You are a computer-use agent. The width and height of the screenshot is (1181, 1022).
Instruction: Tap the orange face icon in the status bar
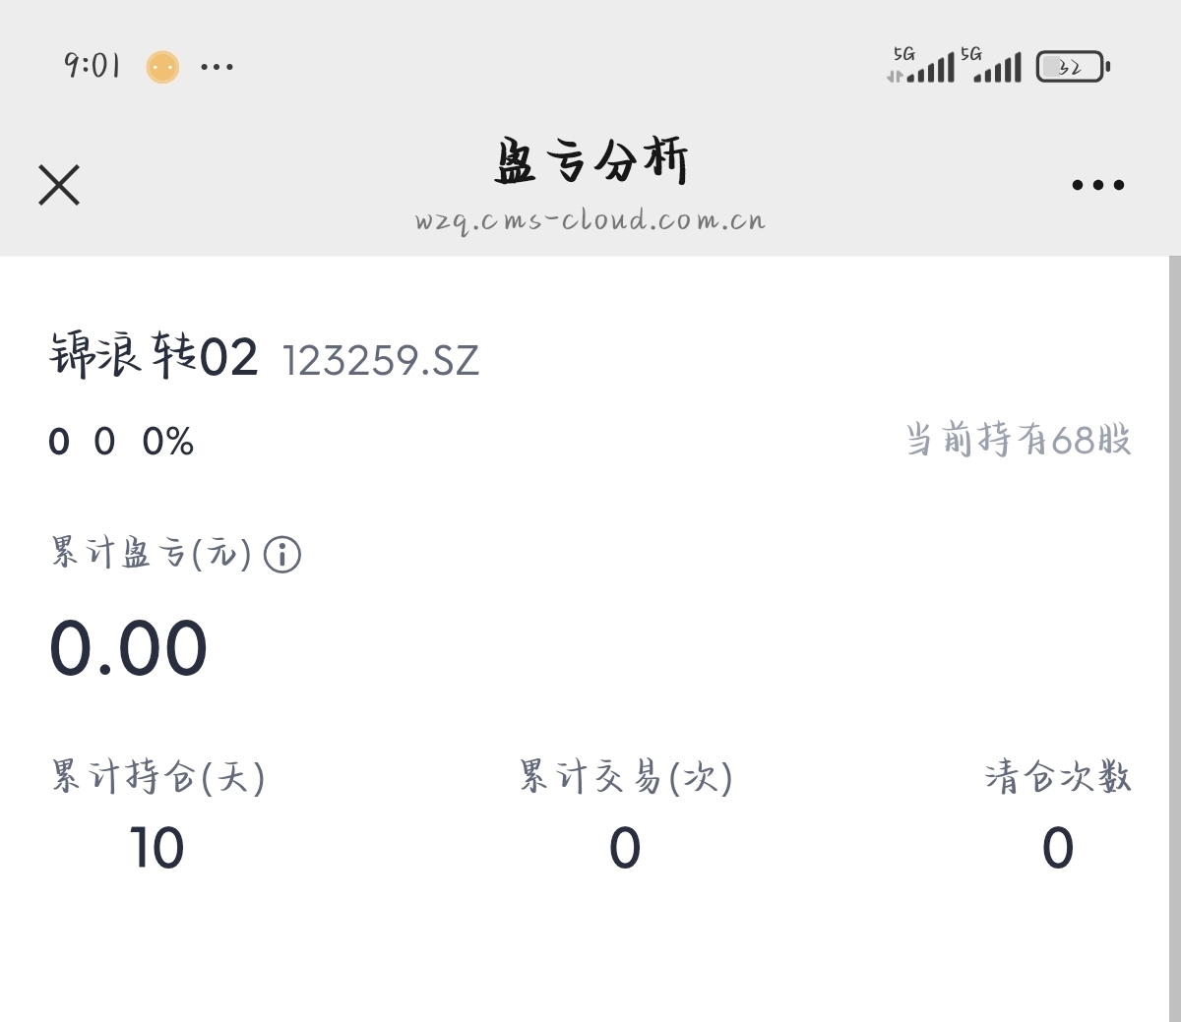[162, 67]
